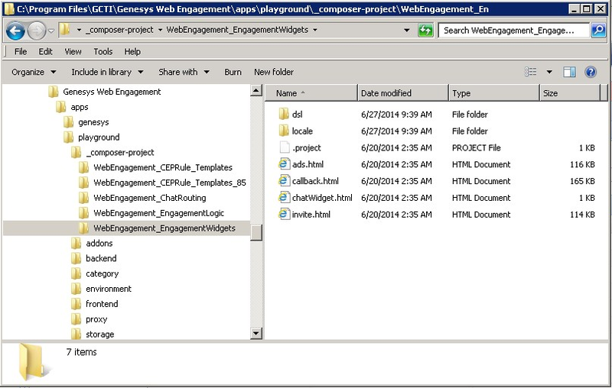Click the .project file icon
Screen dimensions: 612x388
pos(285,147)
